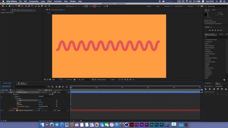Switch to the Paragraph panel tab
Viewport: 228px width, 128px height.
pos(208,83)
